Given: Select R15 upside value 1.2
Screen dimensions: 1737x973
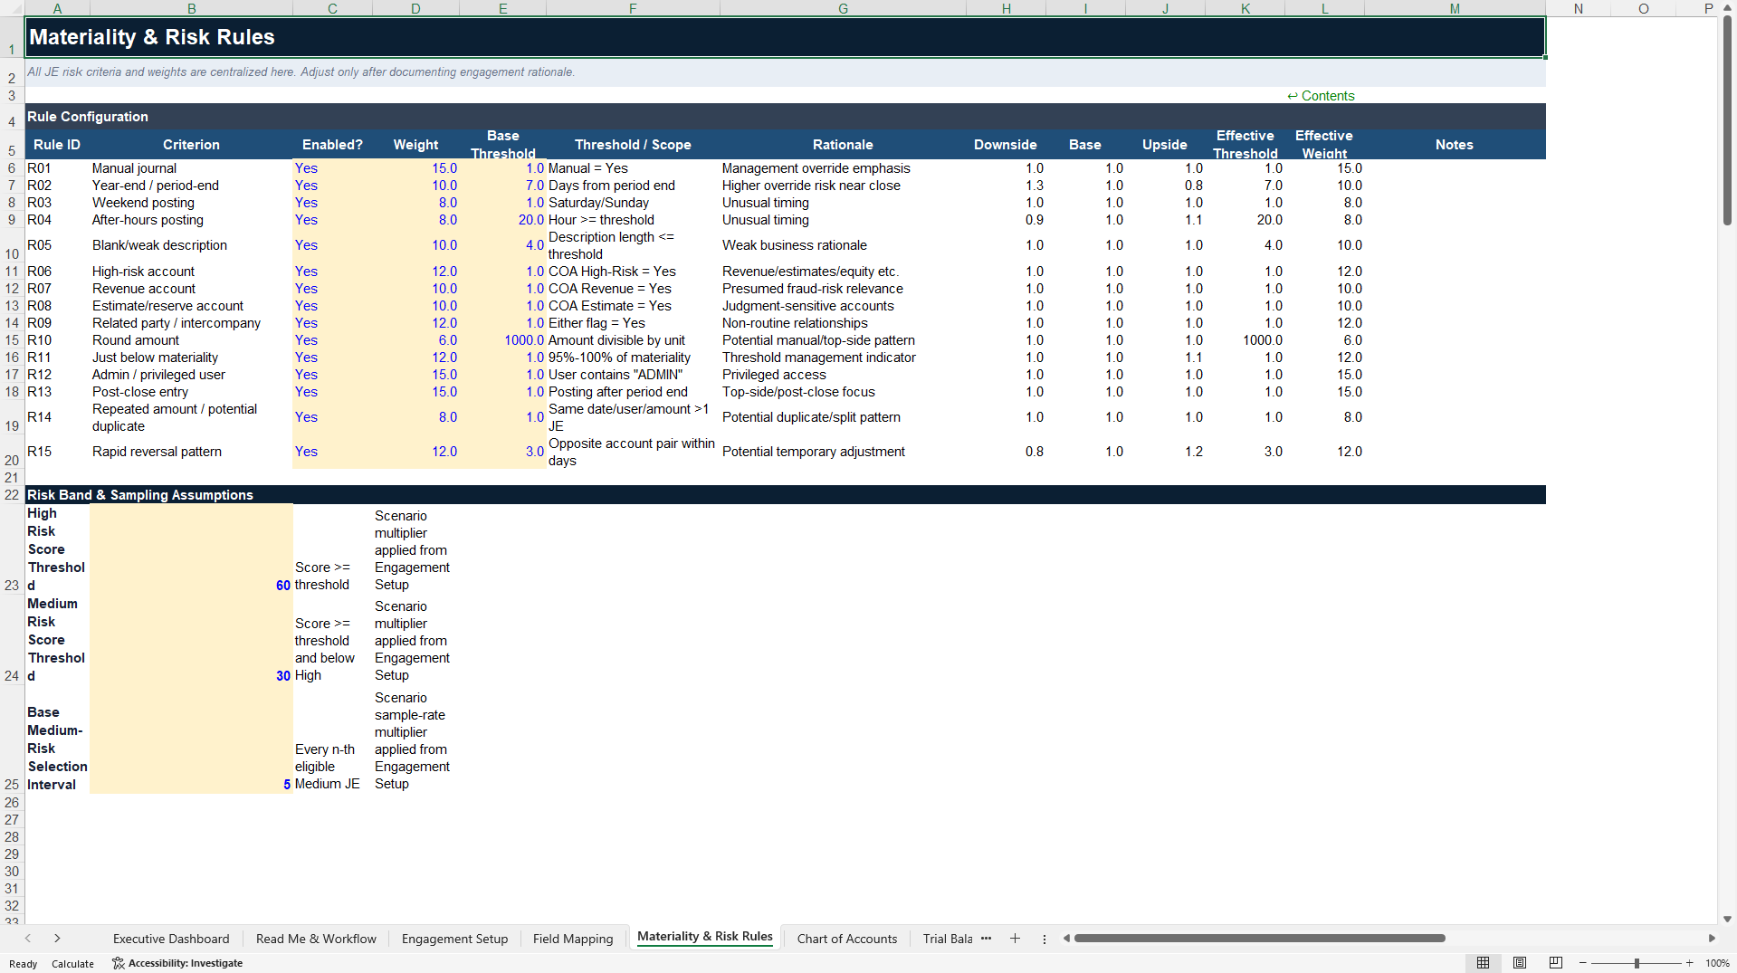Looking at the screenshot, I should tap(1165, 452).
